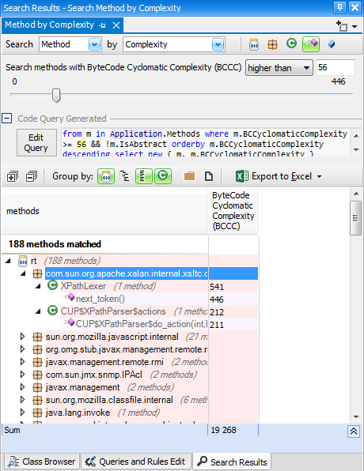This screenshot has width=364, height=471.
Task: Toggle the highlighted method search scope icon
Action: (311, 44)
